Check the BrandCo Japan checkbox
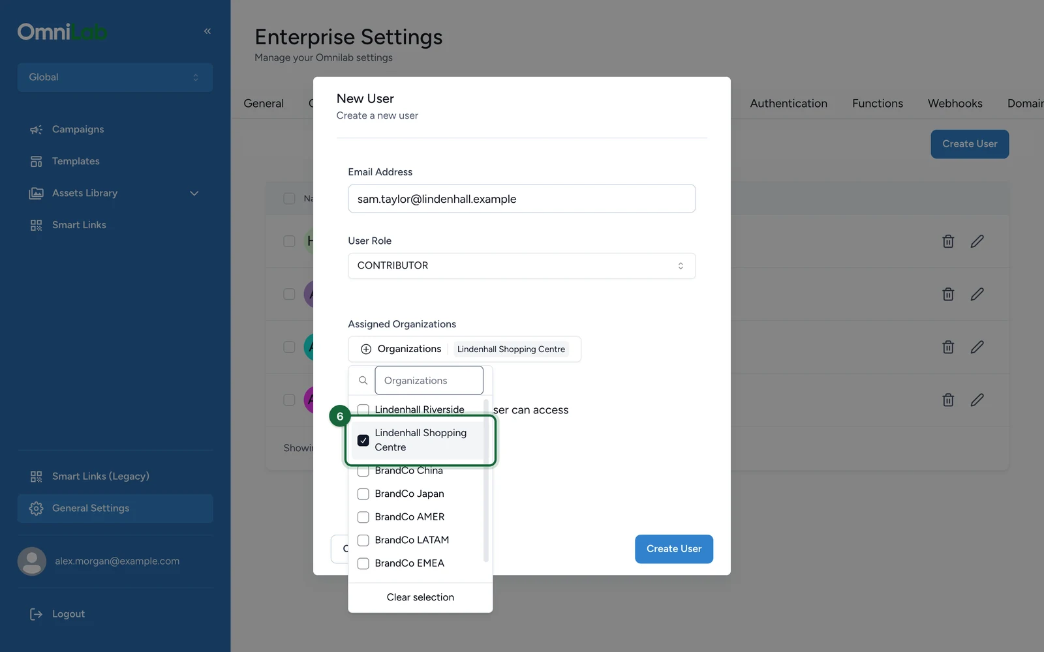Screen dimensions: 1044x652 coord(363,494)
